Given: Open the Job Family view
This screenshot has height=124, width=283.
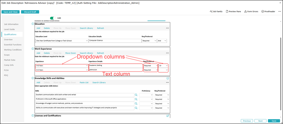Looking at the screenshot, I should [x=216, y=12].
